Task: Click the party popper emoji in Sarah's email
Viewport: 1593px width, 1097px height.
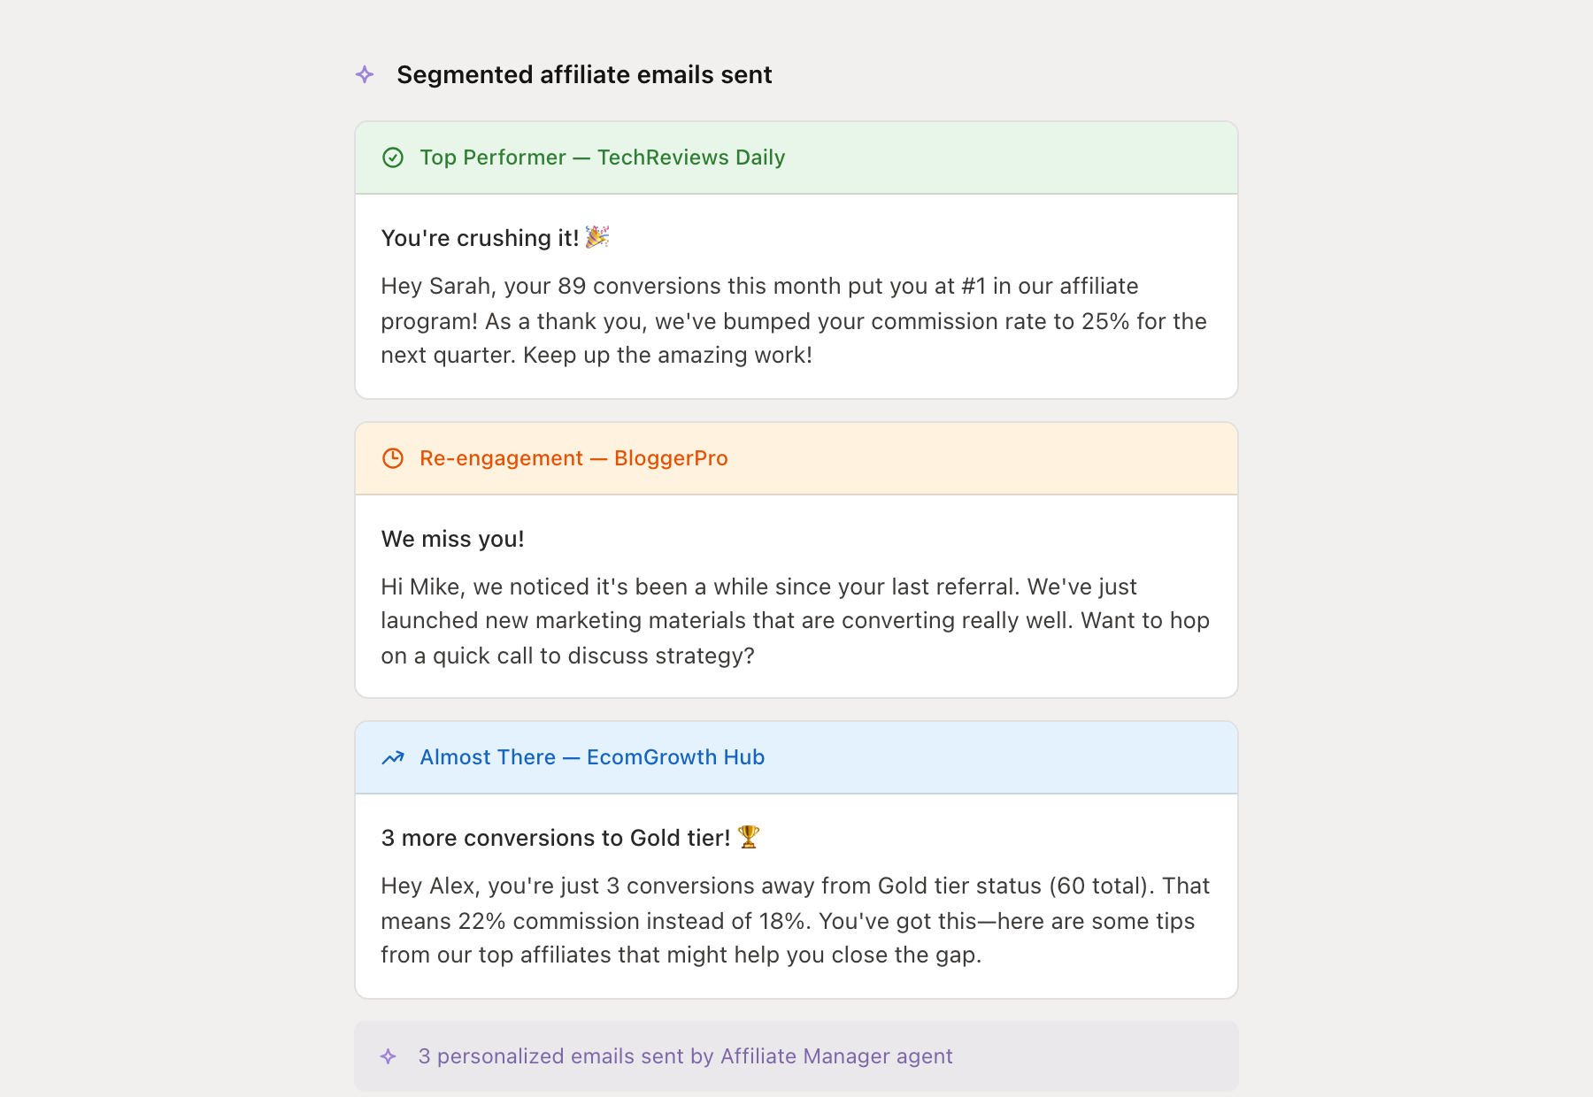Action: tap(596, 237)
